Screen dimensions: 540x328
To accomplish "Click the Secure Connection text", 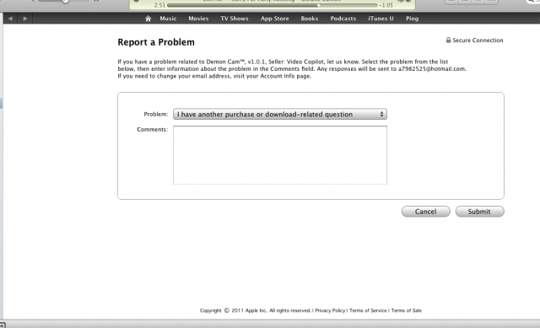I will (478, 40).
